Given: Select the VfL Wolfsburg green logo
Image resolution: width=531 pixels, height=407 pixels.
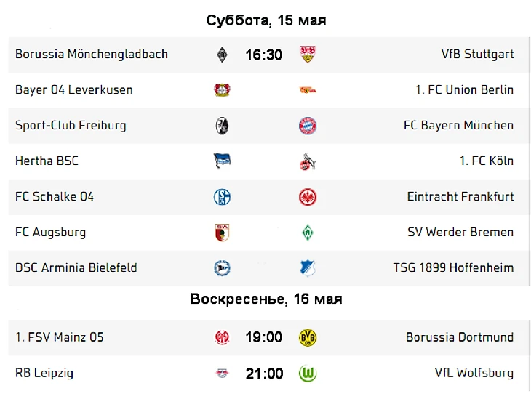Looking at the screenshot, I should click(308, 374).
